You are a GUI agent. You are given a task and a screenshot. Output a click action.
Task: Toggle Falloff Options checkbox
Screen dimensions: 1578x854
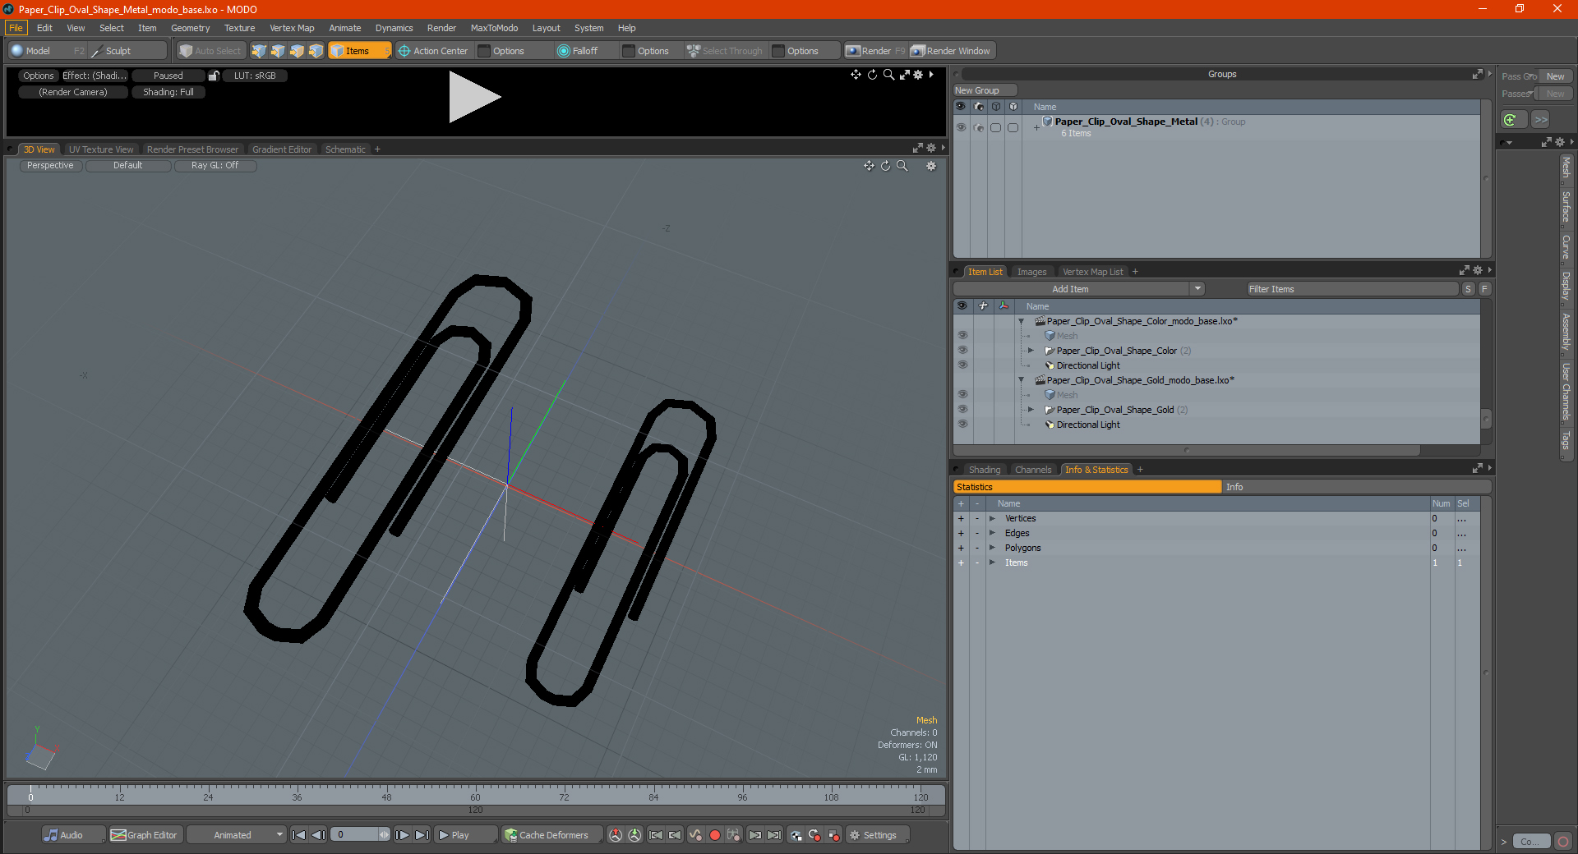tap(629, 51)
